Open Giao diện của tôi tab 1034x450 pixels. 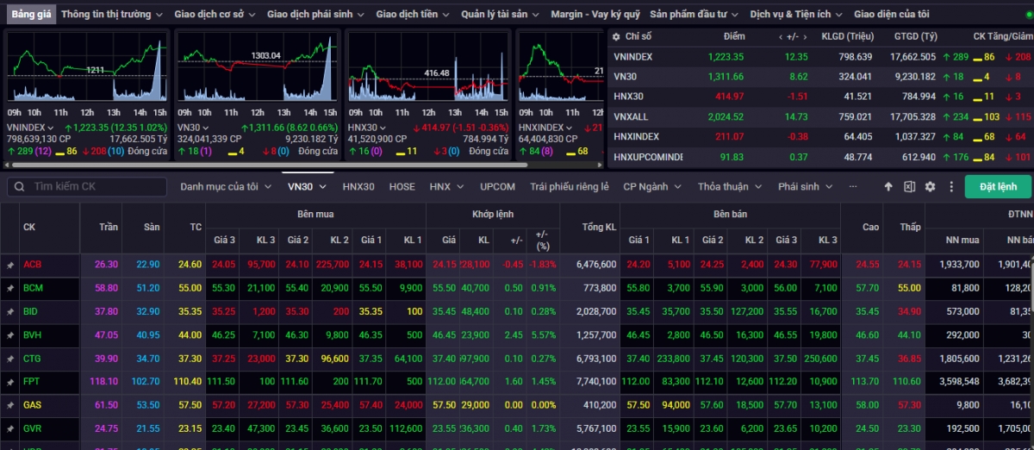coord(891,14)
